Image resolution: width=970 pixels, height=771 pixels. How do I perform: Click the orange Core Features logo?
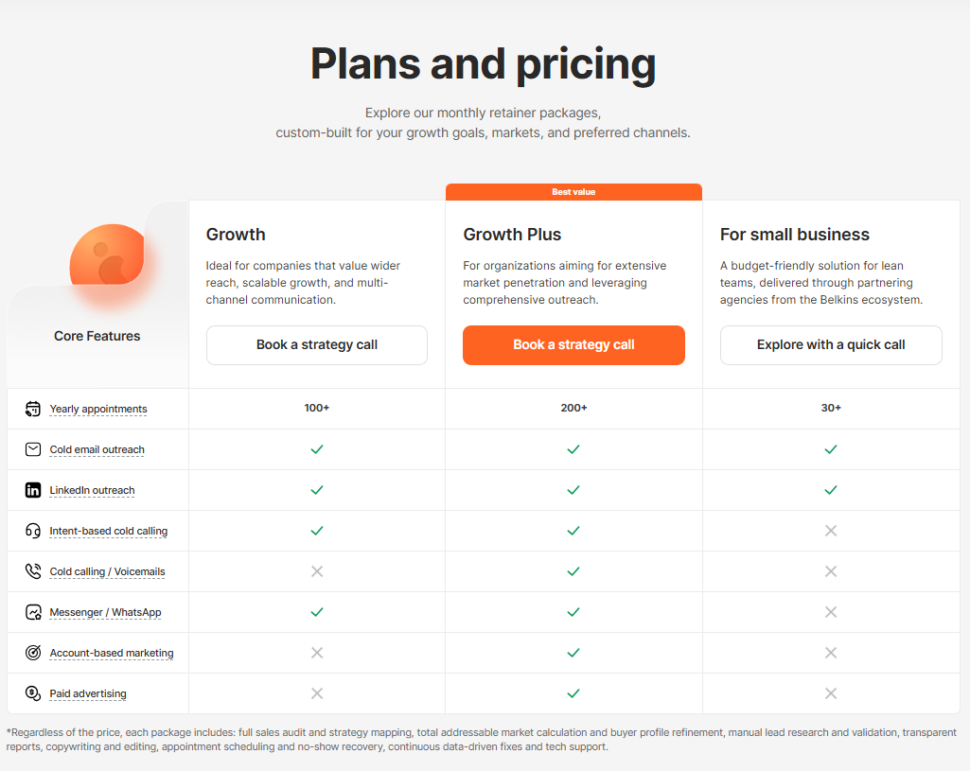click(x=107, y=255)
